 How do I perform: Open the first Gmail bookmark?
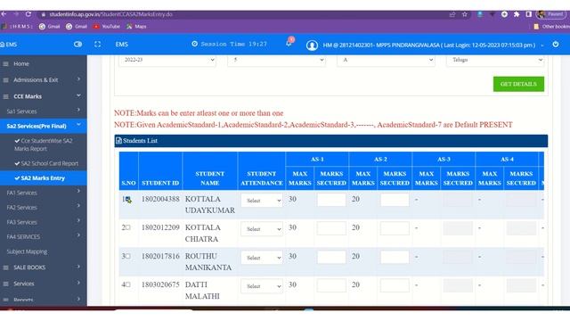[x=49, y=27]
